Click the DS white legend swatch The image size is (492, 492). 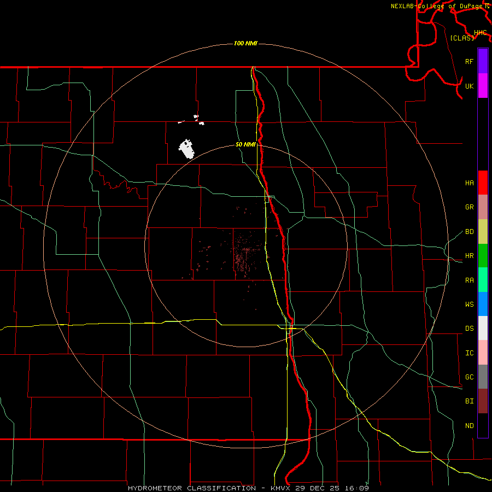[483, 328]
